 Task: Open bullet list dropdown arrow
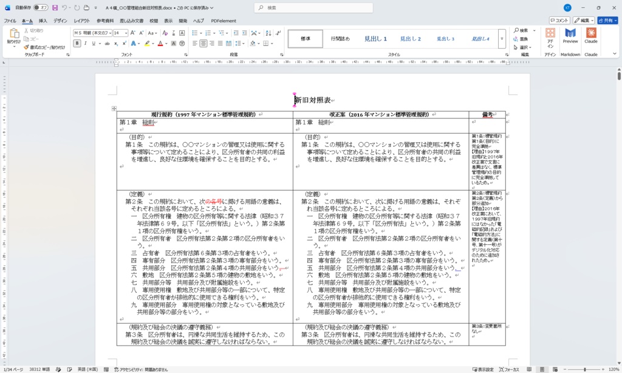point(200,33)
